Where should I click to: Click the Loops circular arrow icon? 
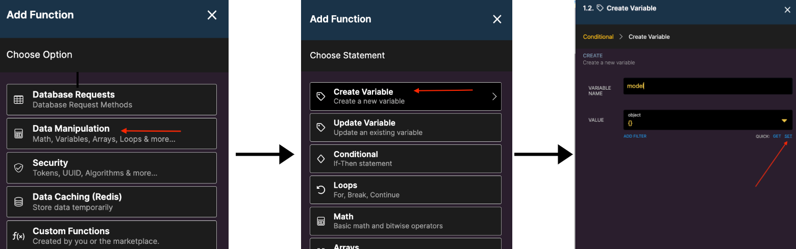tap(321, 190)
